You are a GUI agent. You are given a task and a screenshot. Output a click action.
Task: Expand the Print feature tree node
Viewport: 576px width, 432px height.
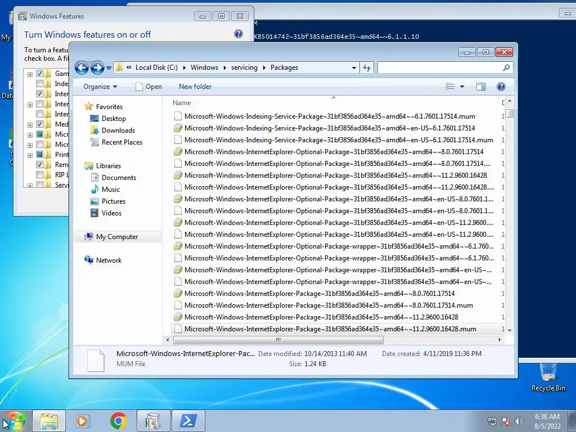tap(30, 155)
